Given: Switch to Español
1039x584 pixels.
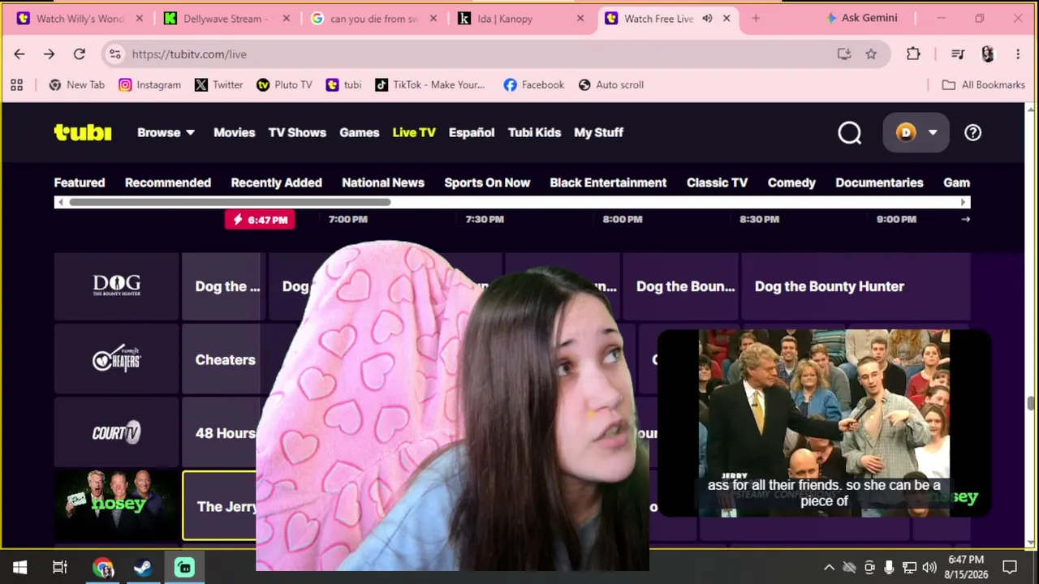Looking at the screenshot, I should (x=472, y=132).
